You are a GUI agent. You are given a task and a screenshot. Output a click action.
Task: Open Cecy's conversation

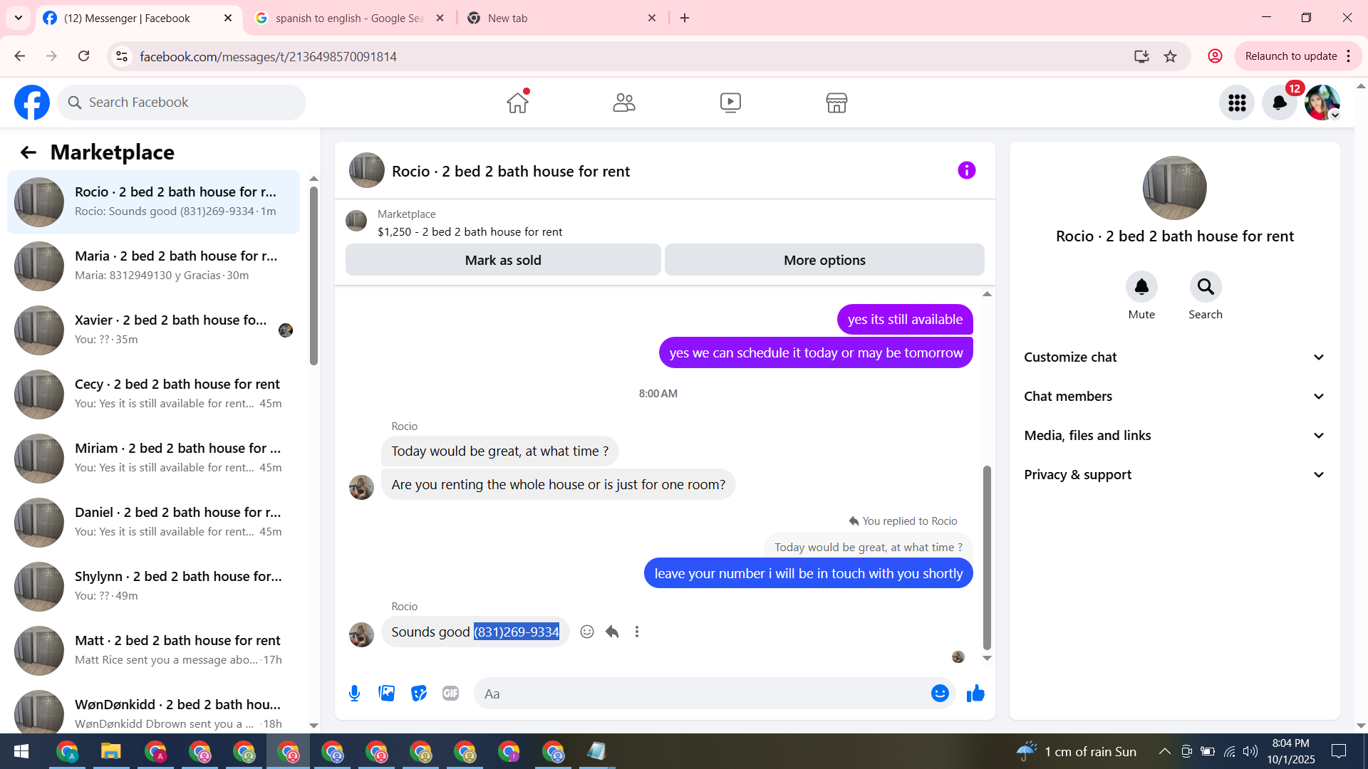[153, 394]
